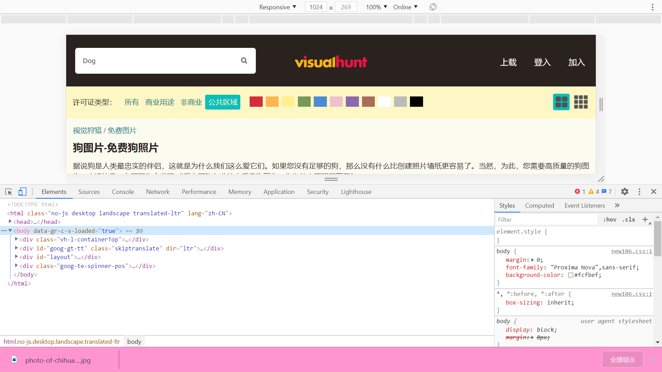Switch to the Console tab
The height and width of the screenshot is (372, 662).
(x=123, y=191)
